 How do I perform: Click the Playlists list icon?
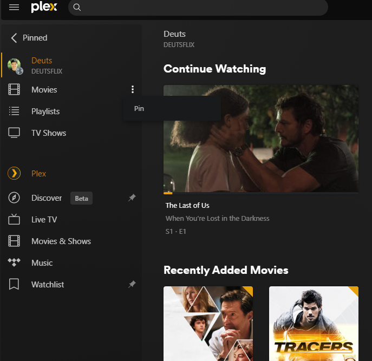pos(14,111)
